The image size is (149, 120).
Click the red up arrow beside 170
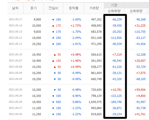click(53, 26)
